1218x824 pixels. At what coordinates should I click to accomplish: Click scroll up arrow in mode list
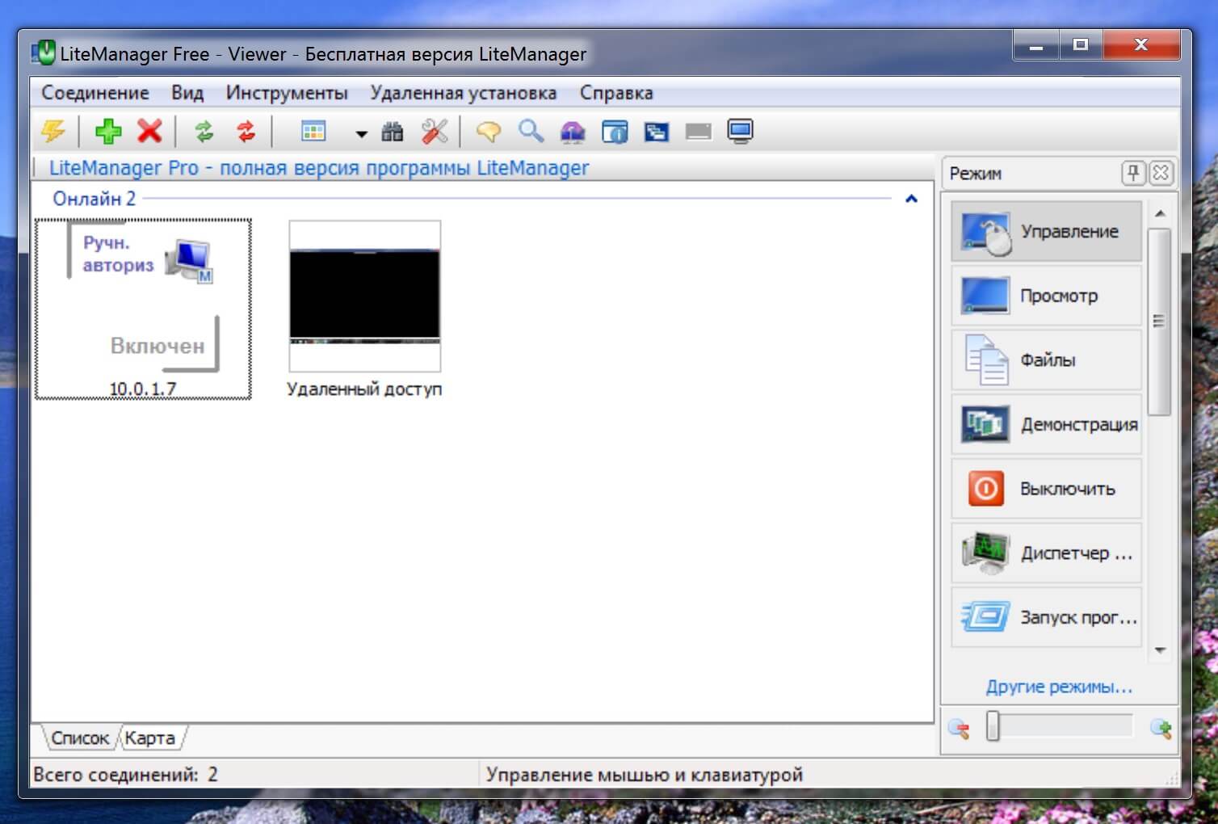(x=1160, y=213)
